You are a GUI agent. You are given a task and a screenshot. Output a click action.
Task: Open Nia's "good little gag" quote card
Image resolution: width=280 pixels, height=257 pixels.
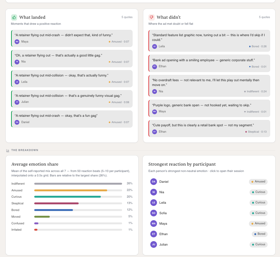(x=72, y=59)
